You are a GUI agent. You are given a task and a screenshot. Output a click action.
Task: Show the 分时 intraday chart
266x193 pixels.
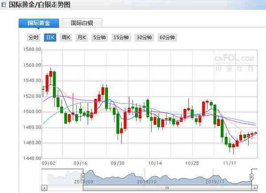coord(33,37)
